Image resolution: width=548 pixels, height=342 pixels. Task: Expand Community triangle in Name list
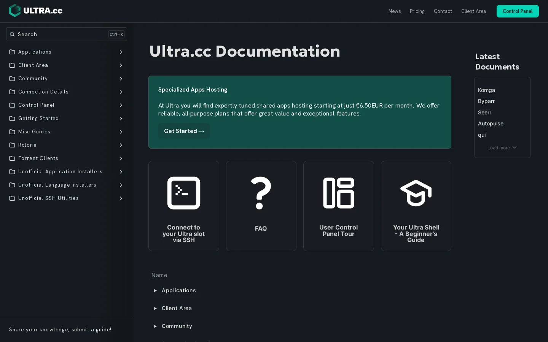155,326
